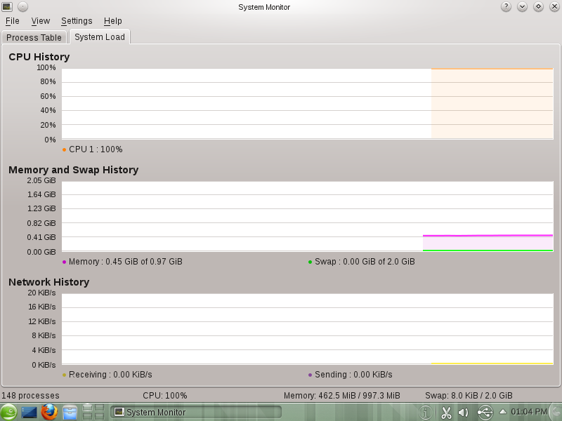Click the green Swap legend dot

pos(310,262)
